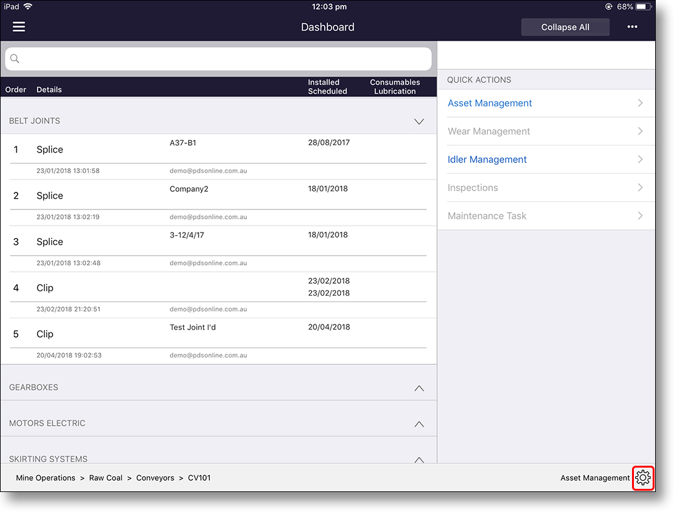Click Installed Scheduled column header
687x517 pixels.
[327, 87]
